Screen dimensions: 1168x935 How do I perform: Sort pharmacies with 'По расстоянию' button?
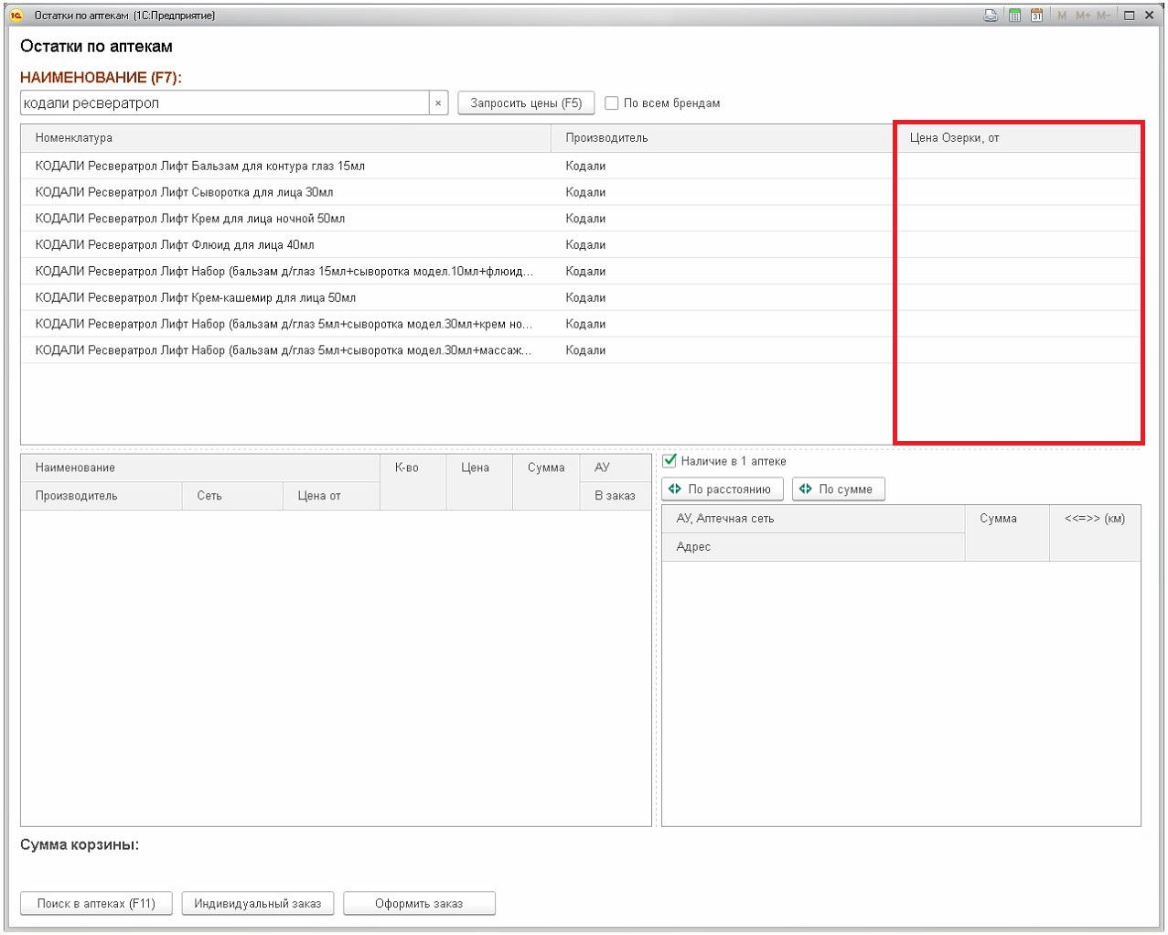pyautogui.click(x=722, y=489)
